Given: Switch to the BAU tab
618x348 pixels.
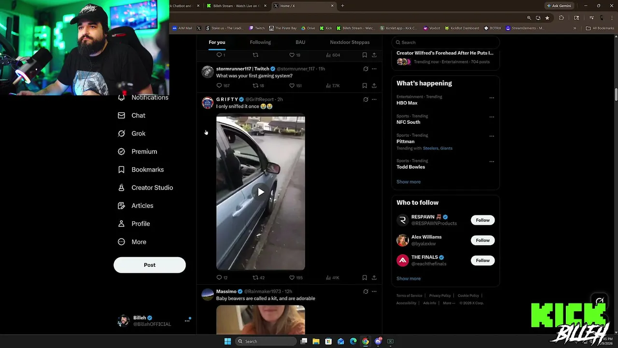Looking at the screenshot, I should [x=300, y=42].
